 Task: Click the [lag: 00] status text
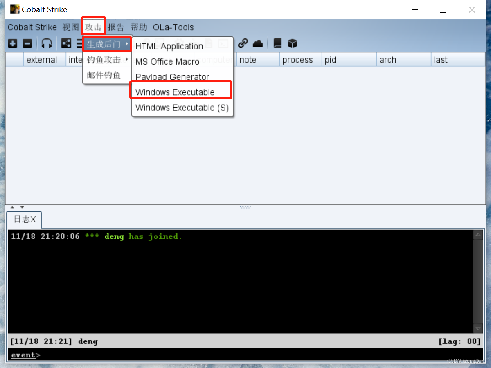[459, 341]
